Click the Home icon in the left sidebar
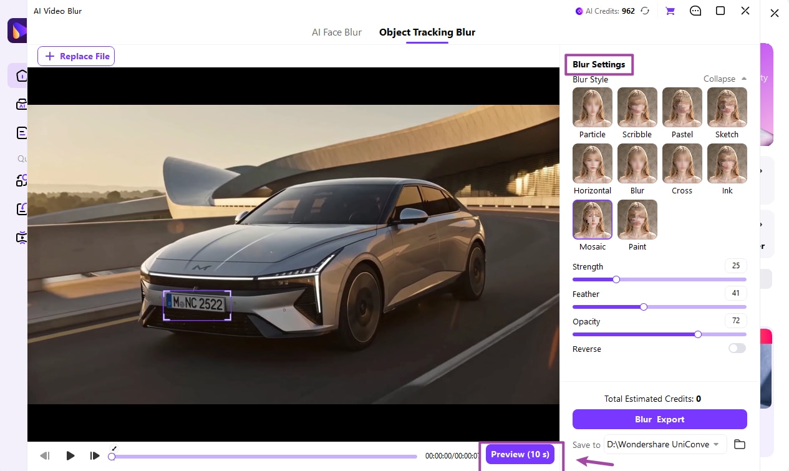The image size is (789, 471). pyautogui.click(x=22, y=75)
